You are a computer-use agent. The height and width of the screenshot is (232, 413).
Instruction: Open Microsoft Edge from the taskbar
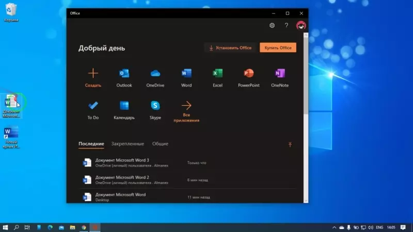(50, 227)
